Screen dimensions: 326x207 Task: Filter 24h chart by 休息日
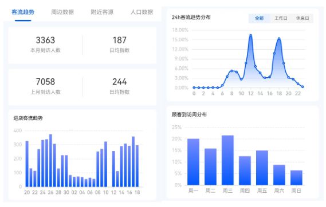click(x=303, y=18)
